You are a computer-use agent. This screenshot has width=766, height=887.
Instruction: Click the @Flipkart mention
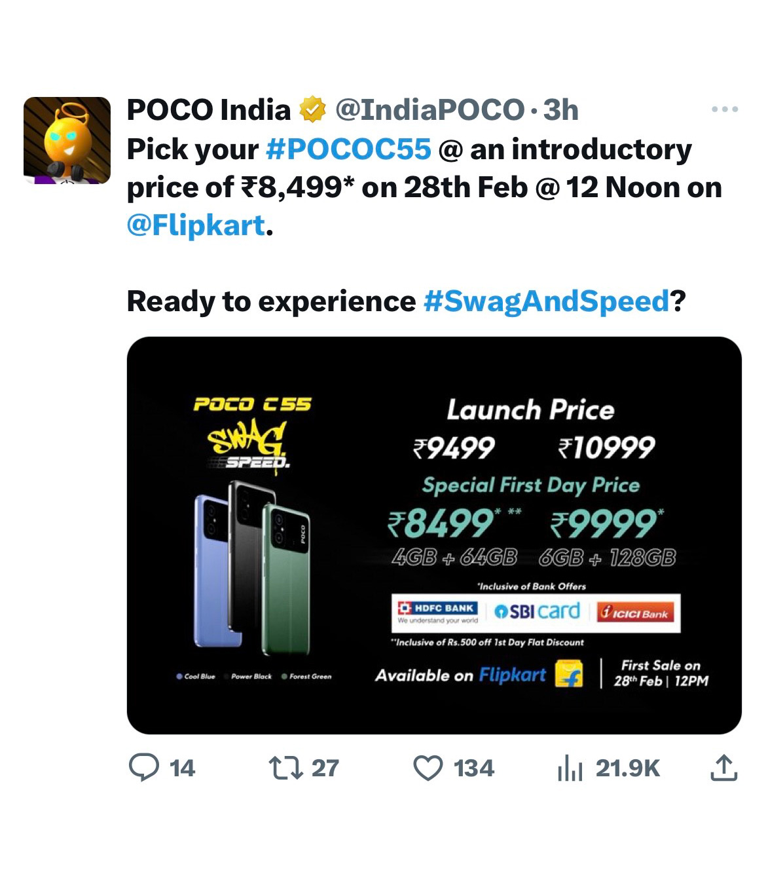(x=196, y=225)
